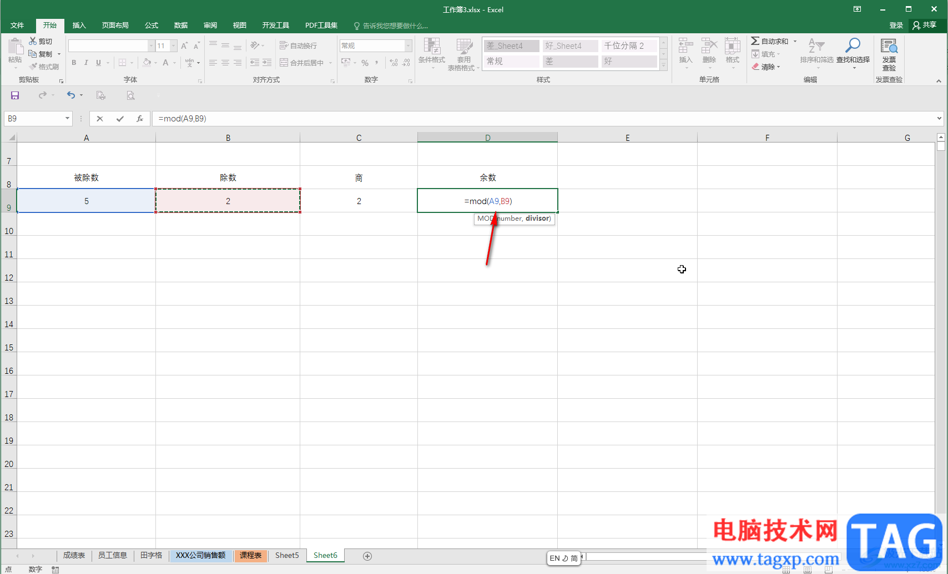
Task: Toggle bold formatting
Action: tap(74, 63)
